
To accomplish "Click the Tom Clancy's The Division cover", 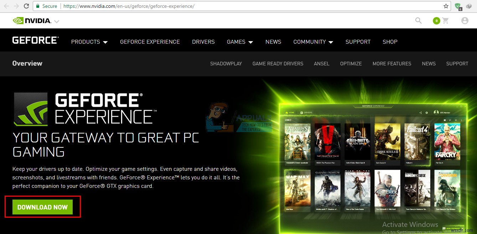I will 447,189.
